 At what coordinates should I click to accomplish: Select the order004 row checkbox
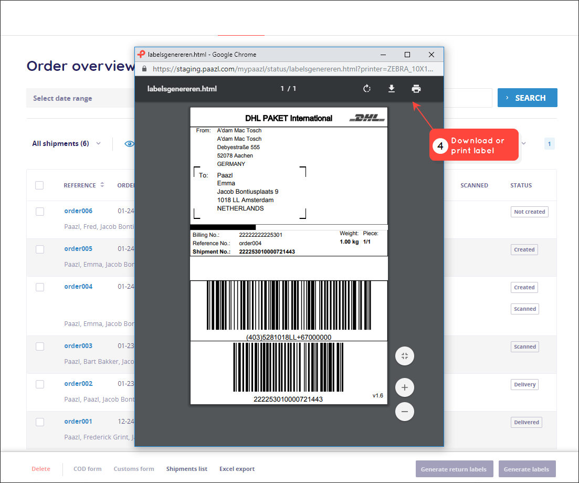tap(40, 287)
